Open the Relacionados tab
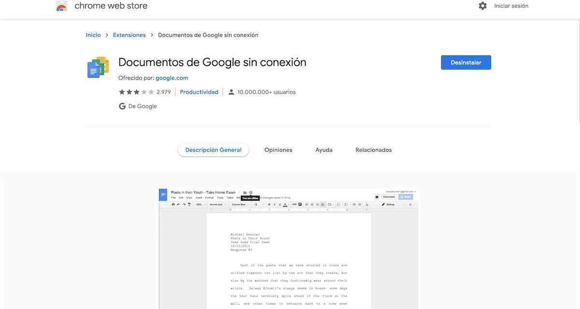The height and width of the screenshot is (309, 580). tap(374, 150)
